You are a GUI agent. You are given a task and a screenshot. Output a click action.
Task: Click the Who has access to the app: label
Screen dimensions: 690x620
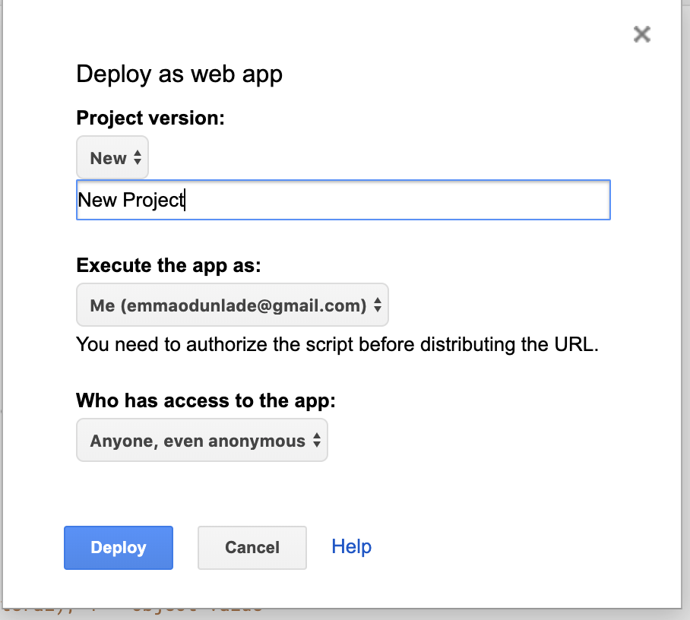click(206, 400)
